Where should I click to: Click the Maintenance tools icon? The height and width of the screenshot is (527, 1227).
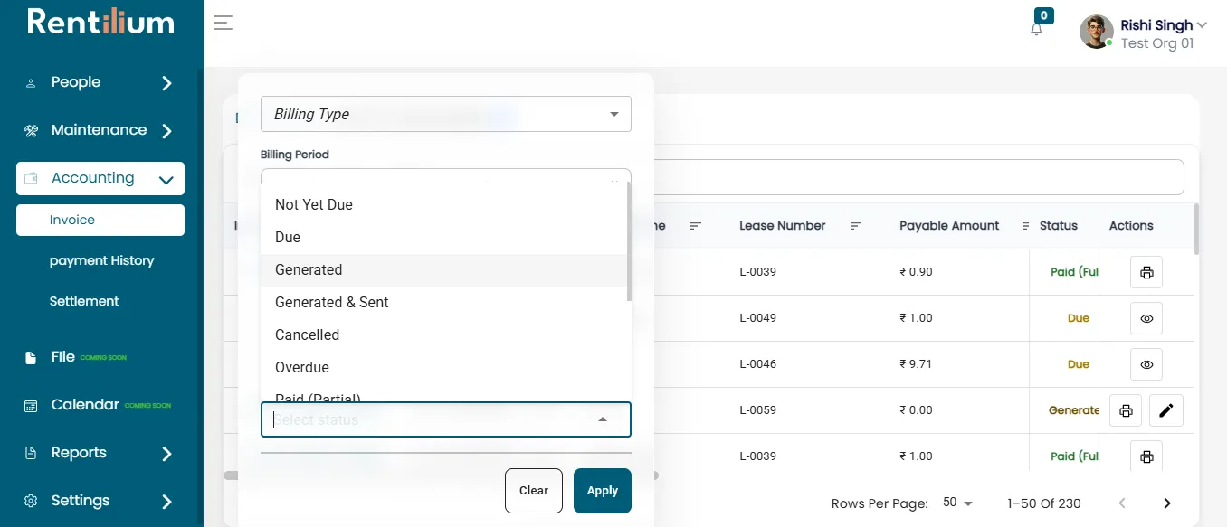[31, 131]
